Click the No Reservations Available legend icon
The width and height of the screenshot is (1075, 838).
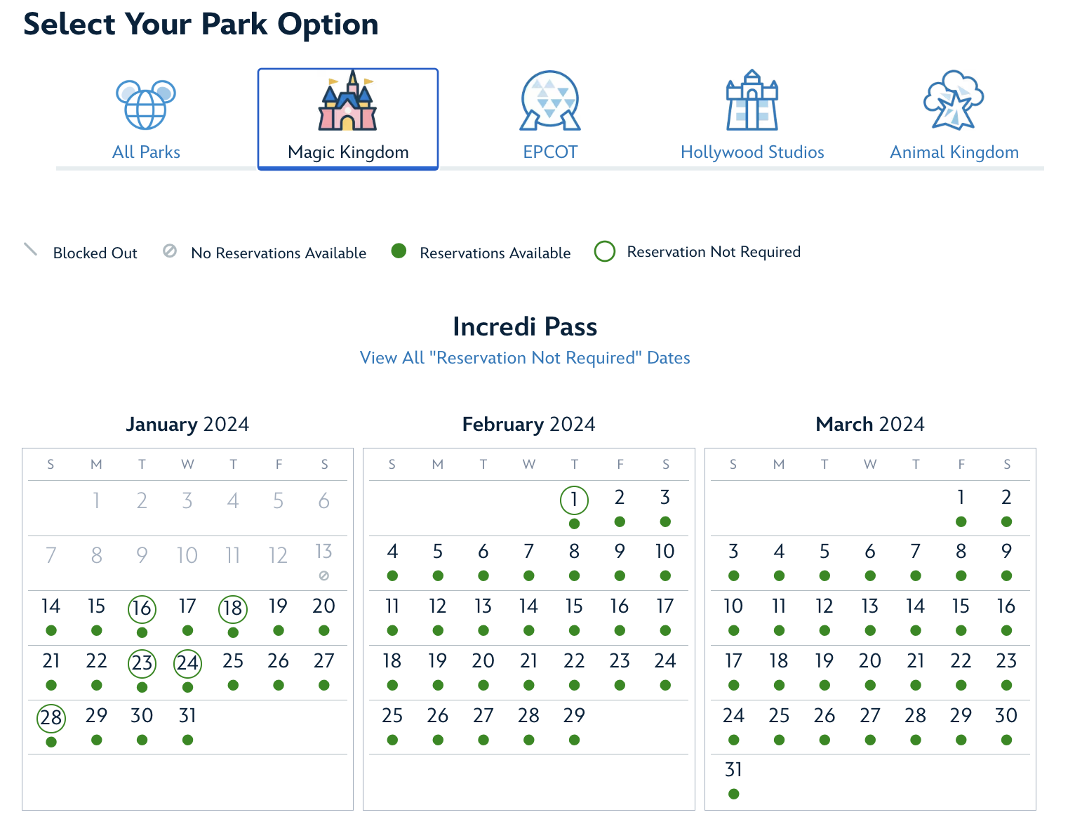170,251
